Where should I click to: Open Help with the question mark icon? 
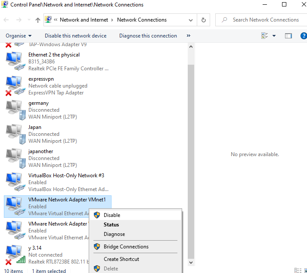tap(304, 36)
